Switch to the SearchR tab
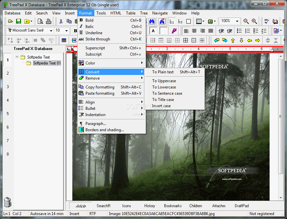 click(x=104, y=206)
